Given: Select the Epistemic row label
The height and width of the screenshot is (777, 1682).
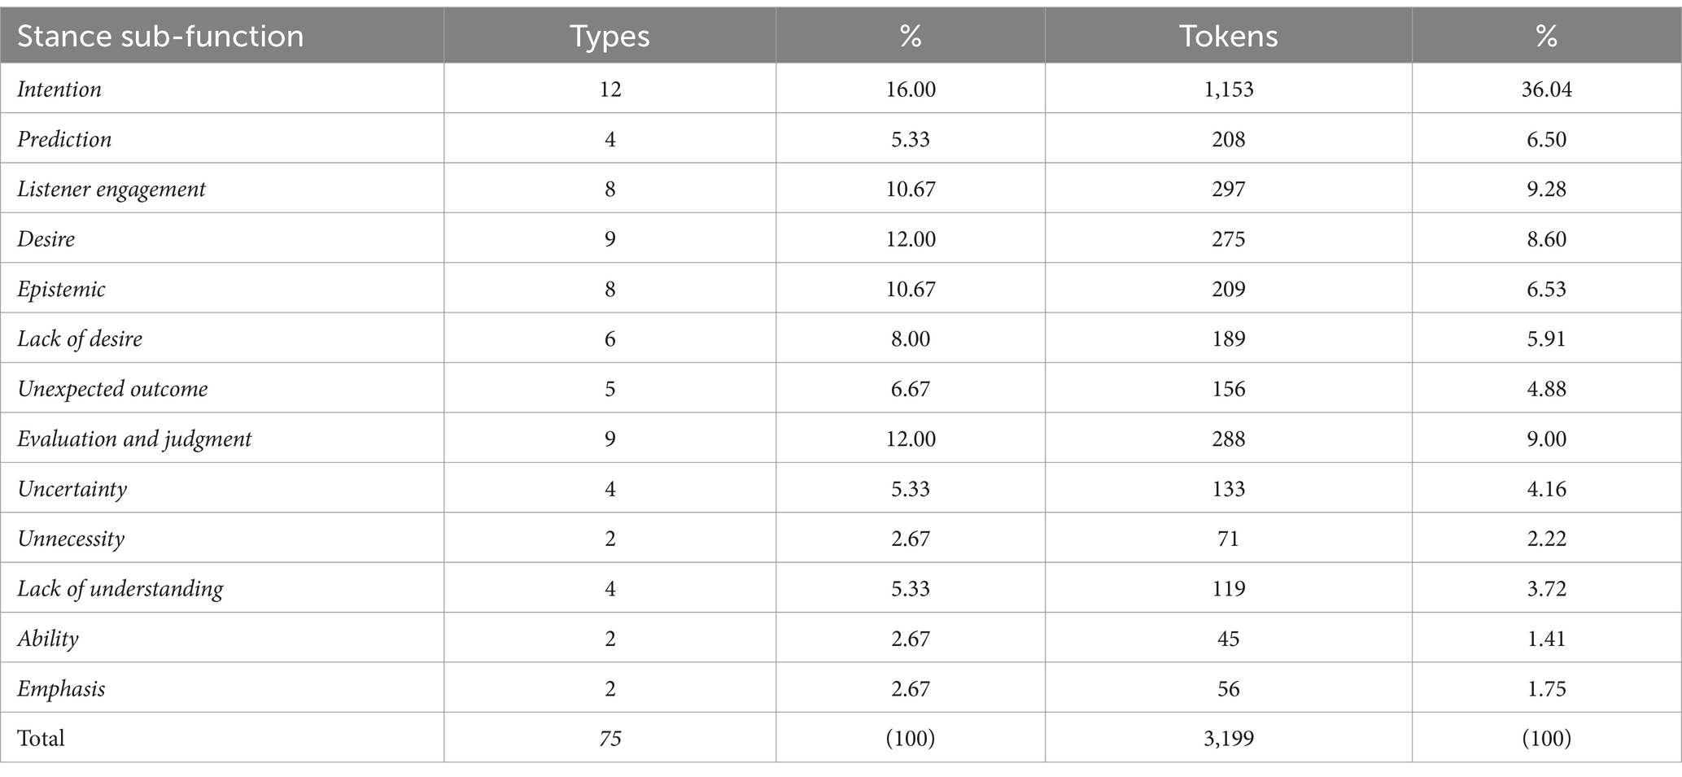Looking at the screenshot, I should pos(62,290).
